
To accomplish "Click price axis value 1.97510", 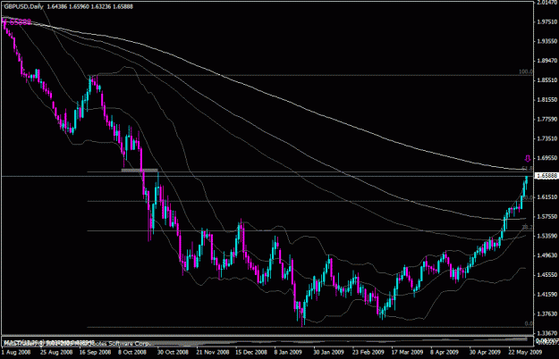I will pyautogui.click(x=546, y=22).
